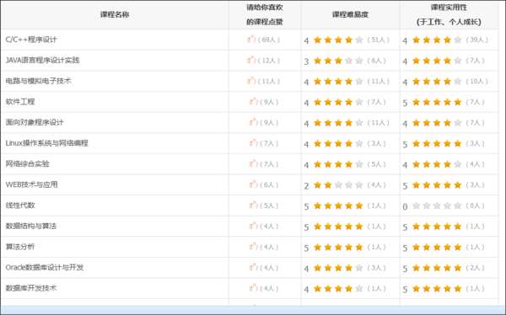Click the 电路与模拟电子技术 course name

pos(39,81)
